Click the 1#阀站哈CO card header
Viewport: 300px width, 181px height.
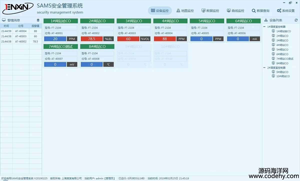point(61,21)
